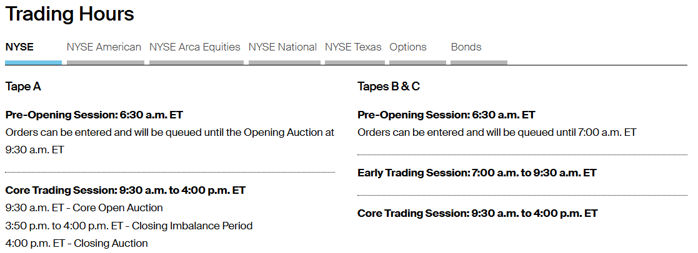Switch to the NYSE American tab
This screenshot has height=253, width=698.
104,47
